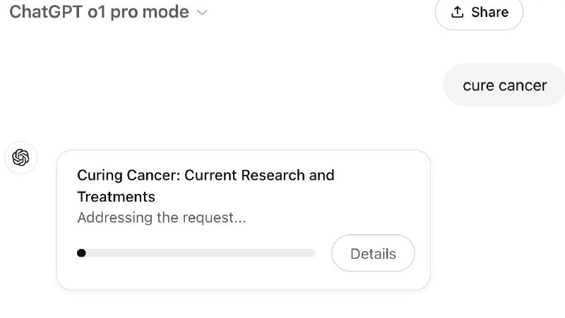565x318 pixels.
Task: Expand the model selector chevron
Action: 202,13
